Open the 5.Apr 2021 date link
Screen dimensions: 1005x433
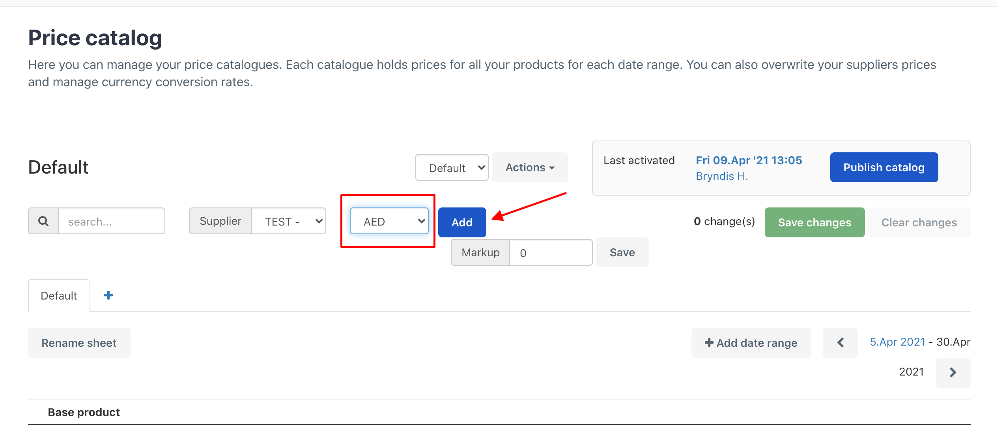click(x=897, y=342)
